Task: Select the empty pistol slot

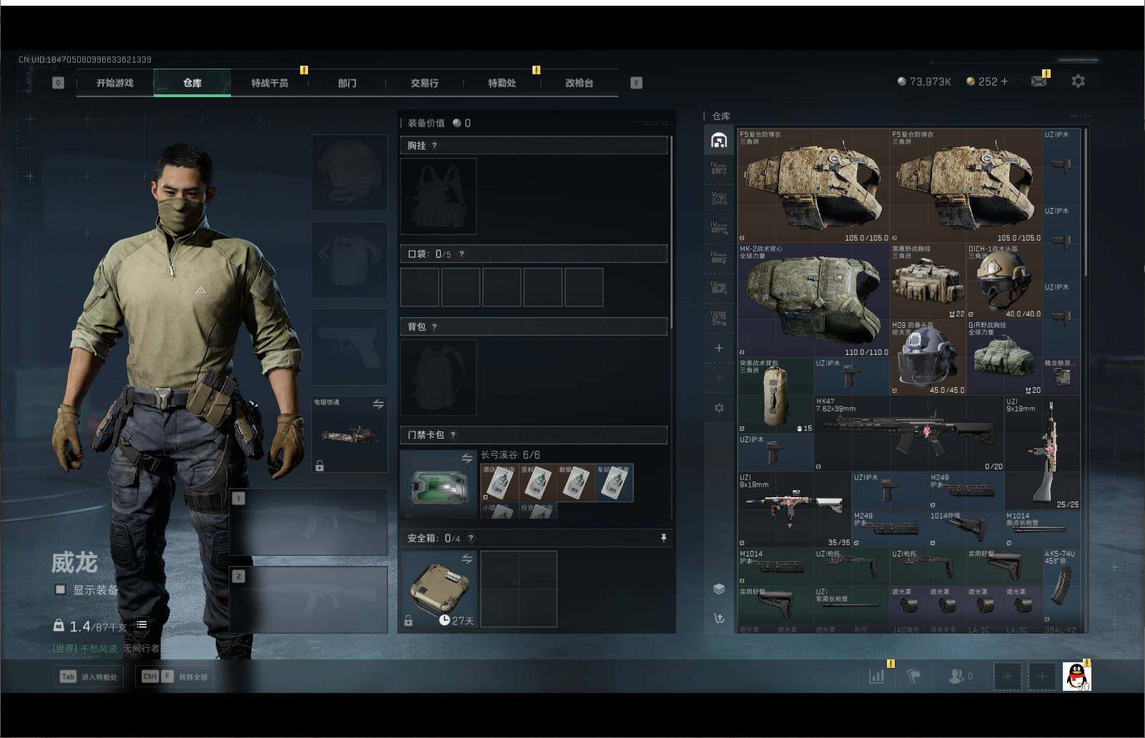Action: (x=350, y=346)
